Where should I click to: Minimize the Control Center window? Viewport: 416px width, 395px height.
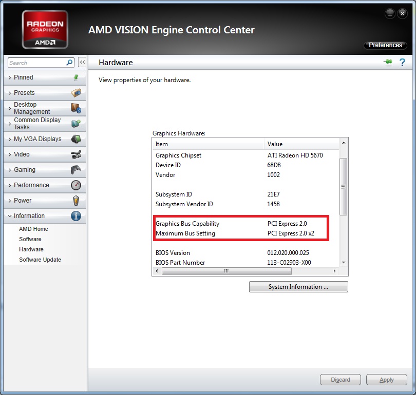point(390,14)
